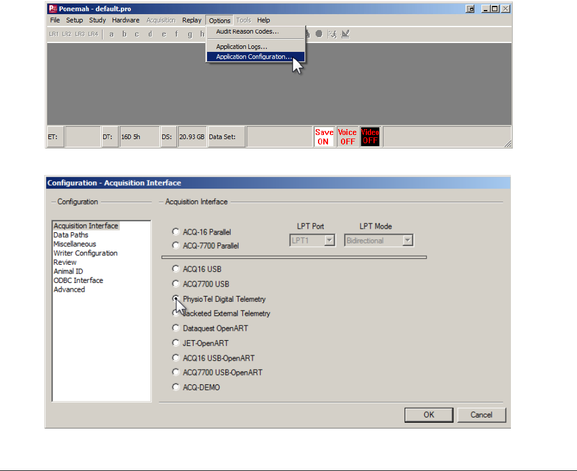The width and height of the screenshot is (577, 471).
Task: Open the Options menu
Action: coord(219,21)
